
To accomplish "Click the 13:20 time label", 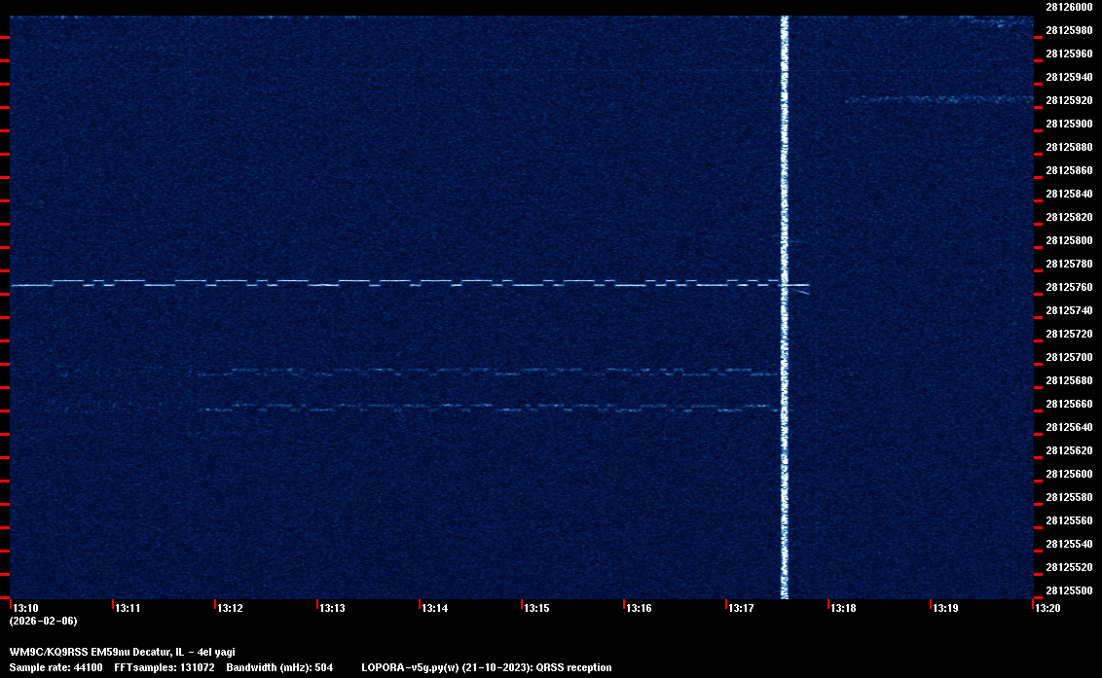I will pyautogui.click(x=1048, y=609).
